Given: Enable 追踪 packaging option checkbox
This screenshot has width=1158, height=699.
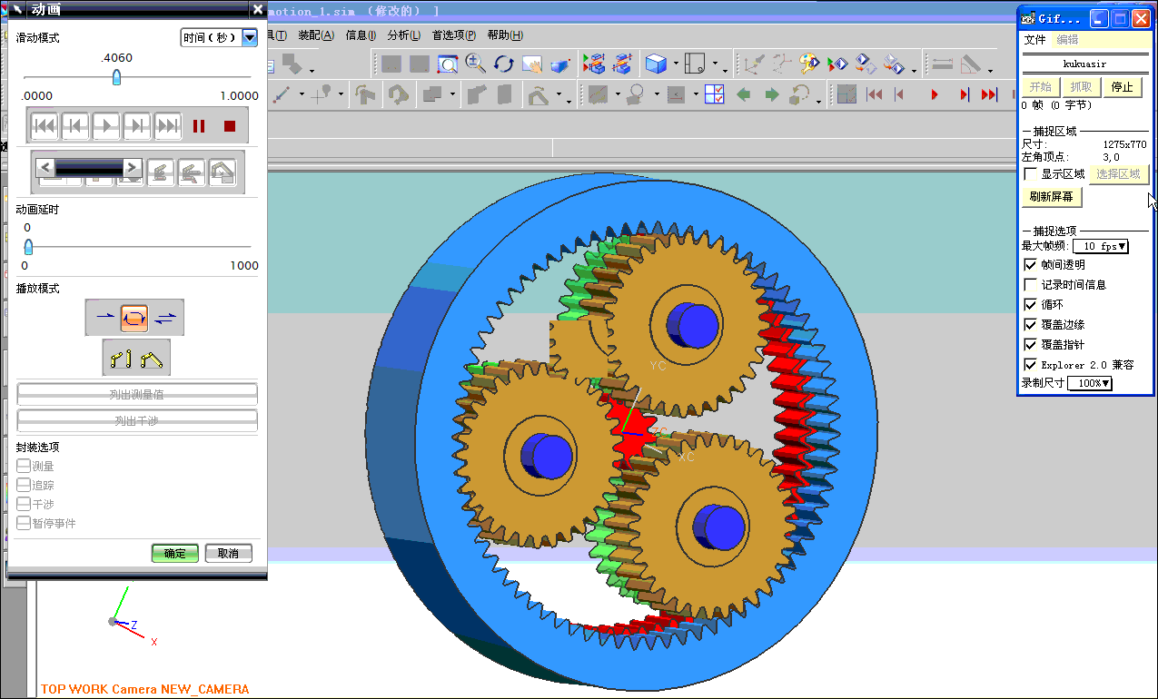Looking at the screenshot, I should tap(24, 485).
